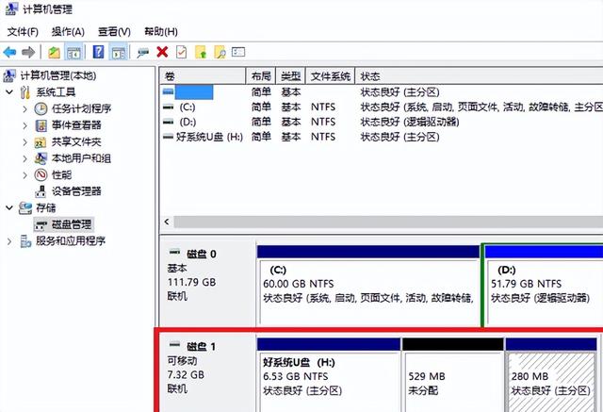Open the 查看(V) menu
The width and height of the screenshot is (603, 412).
(114, 31)
